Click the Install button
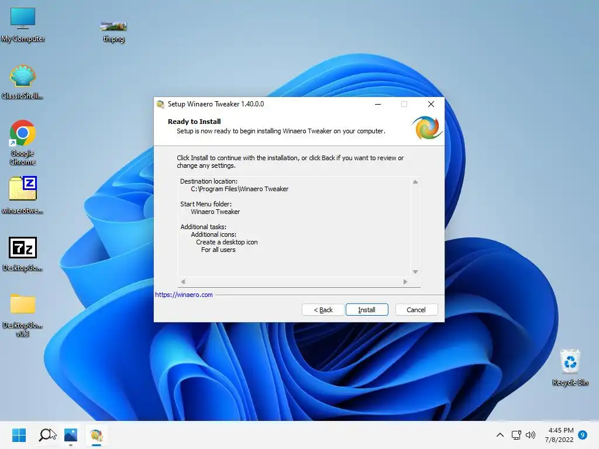The image size is (599, 449). (367, 310)
